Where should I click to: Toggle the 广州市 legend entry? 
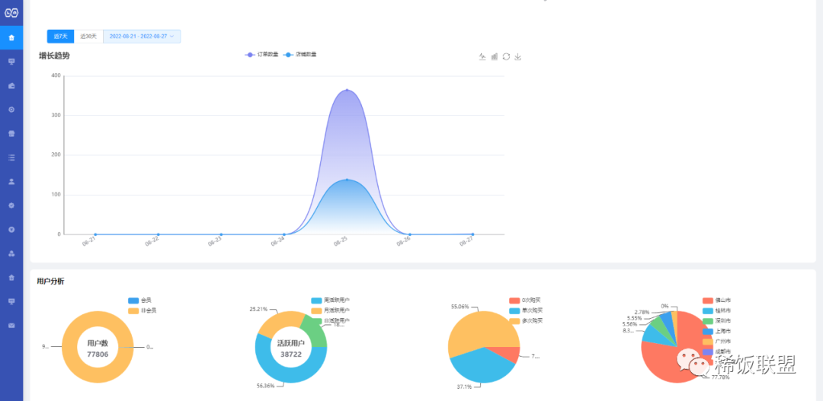[x=716, y=341]
